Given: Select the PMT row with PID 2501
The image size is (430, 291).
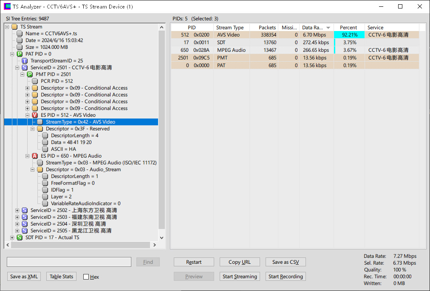Looking at the screenshot, I should [x=295, y=58].
